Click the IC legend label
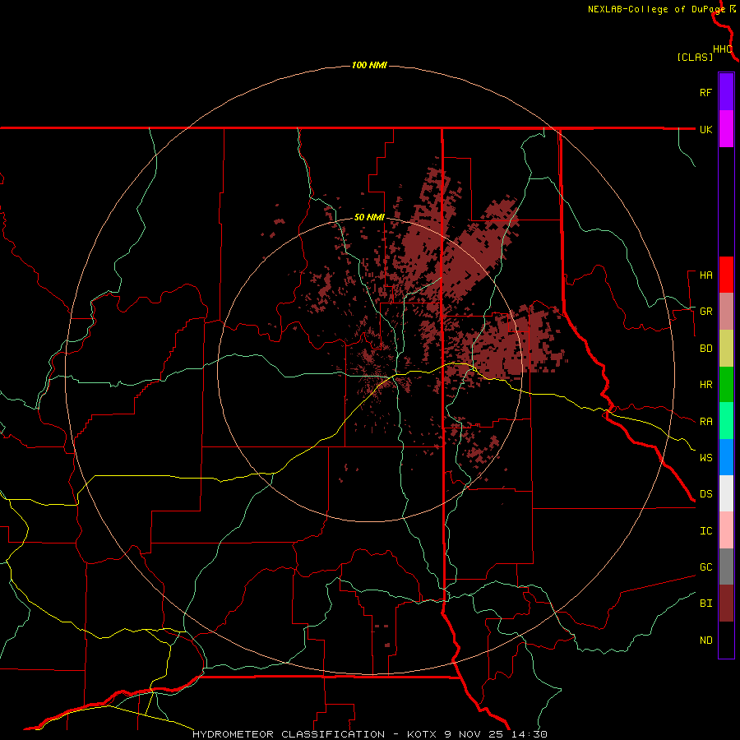Viewport: 740px width, 740px height. coord(705,531)
